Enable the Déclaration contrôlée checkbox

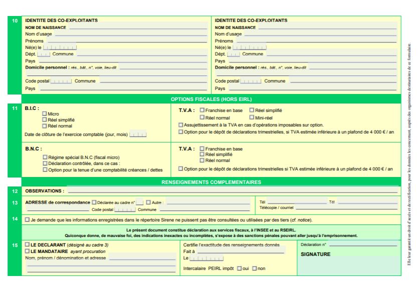pyautogui.click(x=45, y=163)
